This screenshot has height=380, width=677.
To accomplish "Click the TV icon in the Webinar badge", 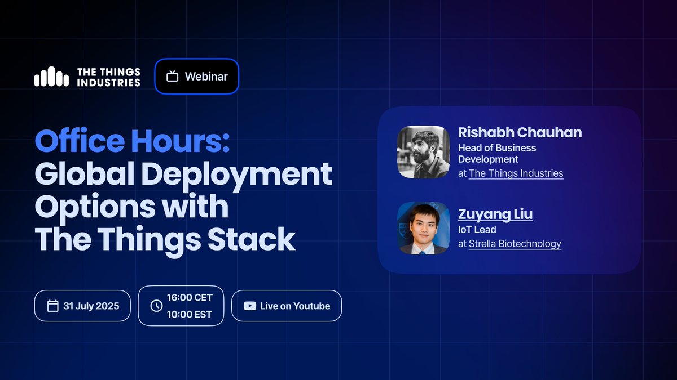I will click(x=173, y=76).
